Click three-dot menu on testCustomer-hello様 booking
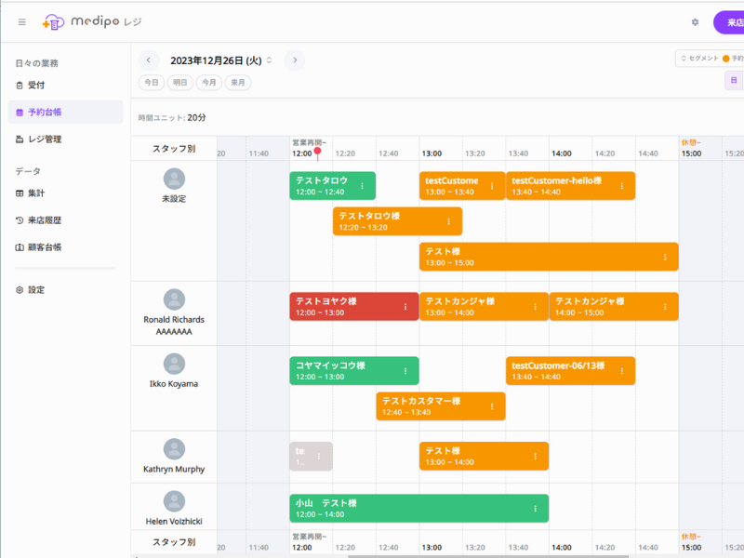This screenshot has width=744, height=558. 622,186
